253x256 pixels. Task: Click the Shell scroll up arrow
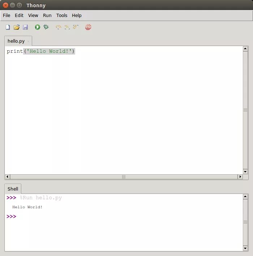(245, 197)
